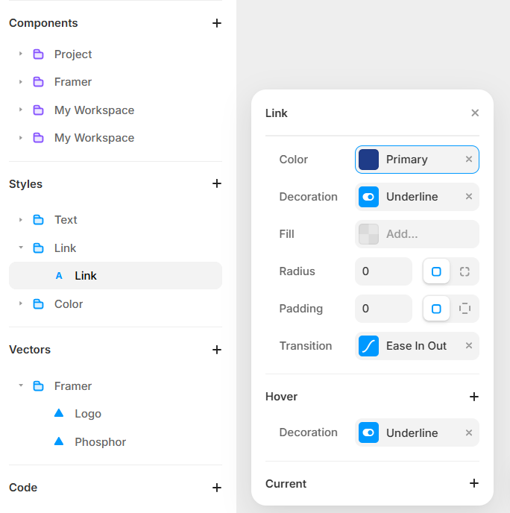Add a Hover property with plus icon
Screen dimensions: 510x513
tap(473, 397)
